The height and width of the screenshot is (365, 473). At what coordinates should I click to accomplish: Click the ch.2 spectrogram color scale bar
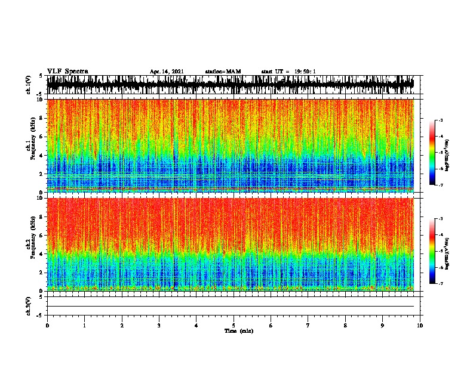tap(432, 251)
